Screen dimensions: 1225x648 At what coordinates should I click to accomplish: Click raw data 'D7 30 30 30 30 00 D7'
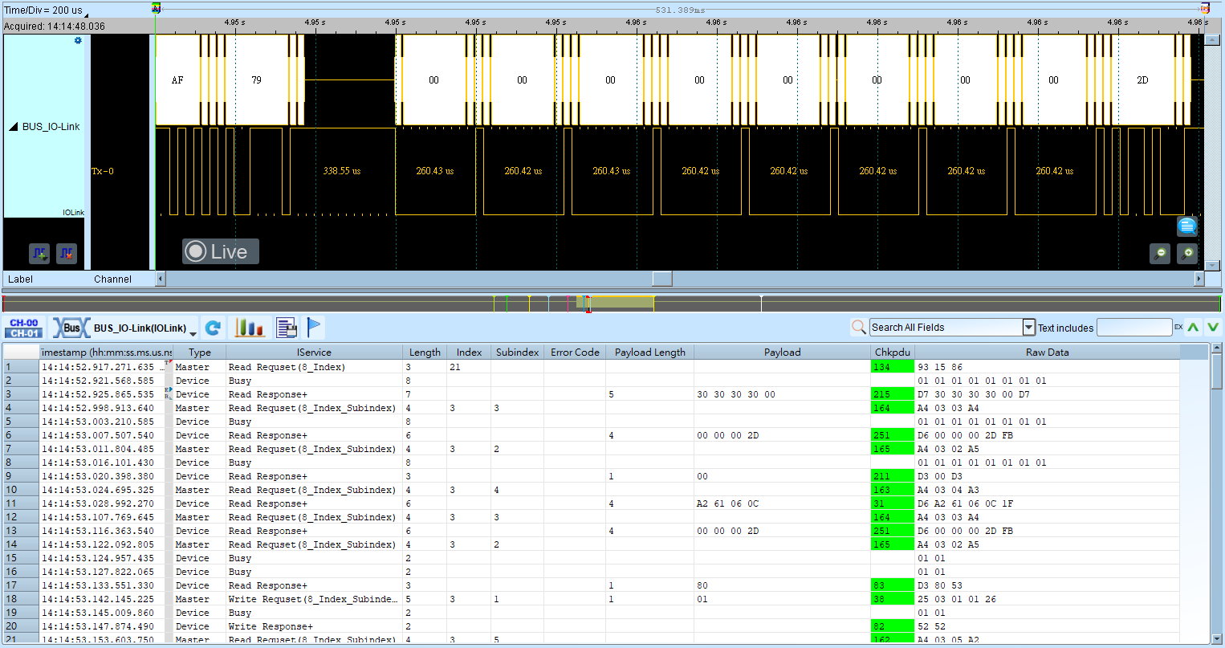point(973,394)
